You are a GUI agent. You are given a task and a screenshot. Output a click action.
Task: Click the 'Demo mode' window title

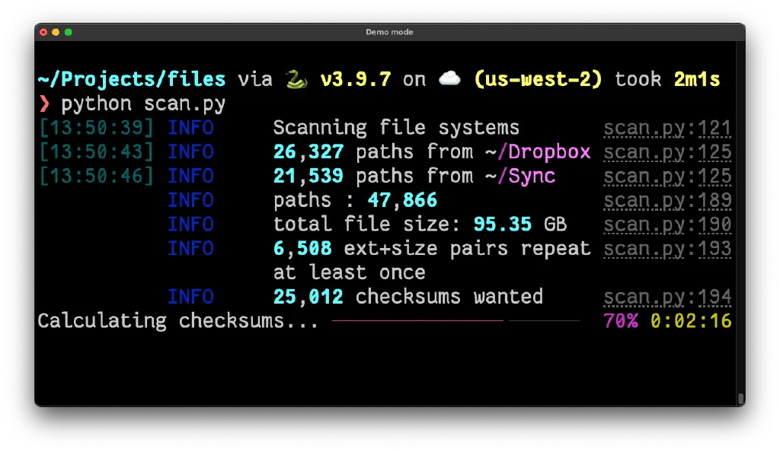[389, 32]
